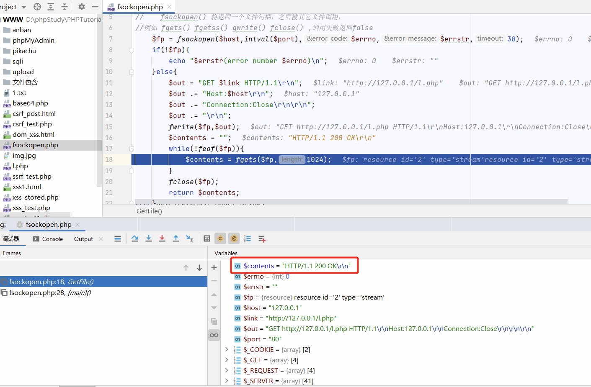Select ssrf_test.php in project tree
Image resolution: width=591 pixels, height=387 pixels.
[32, 176]
